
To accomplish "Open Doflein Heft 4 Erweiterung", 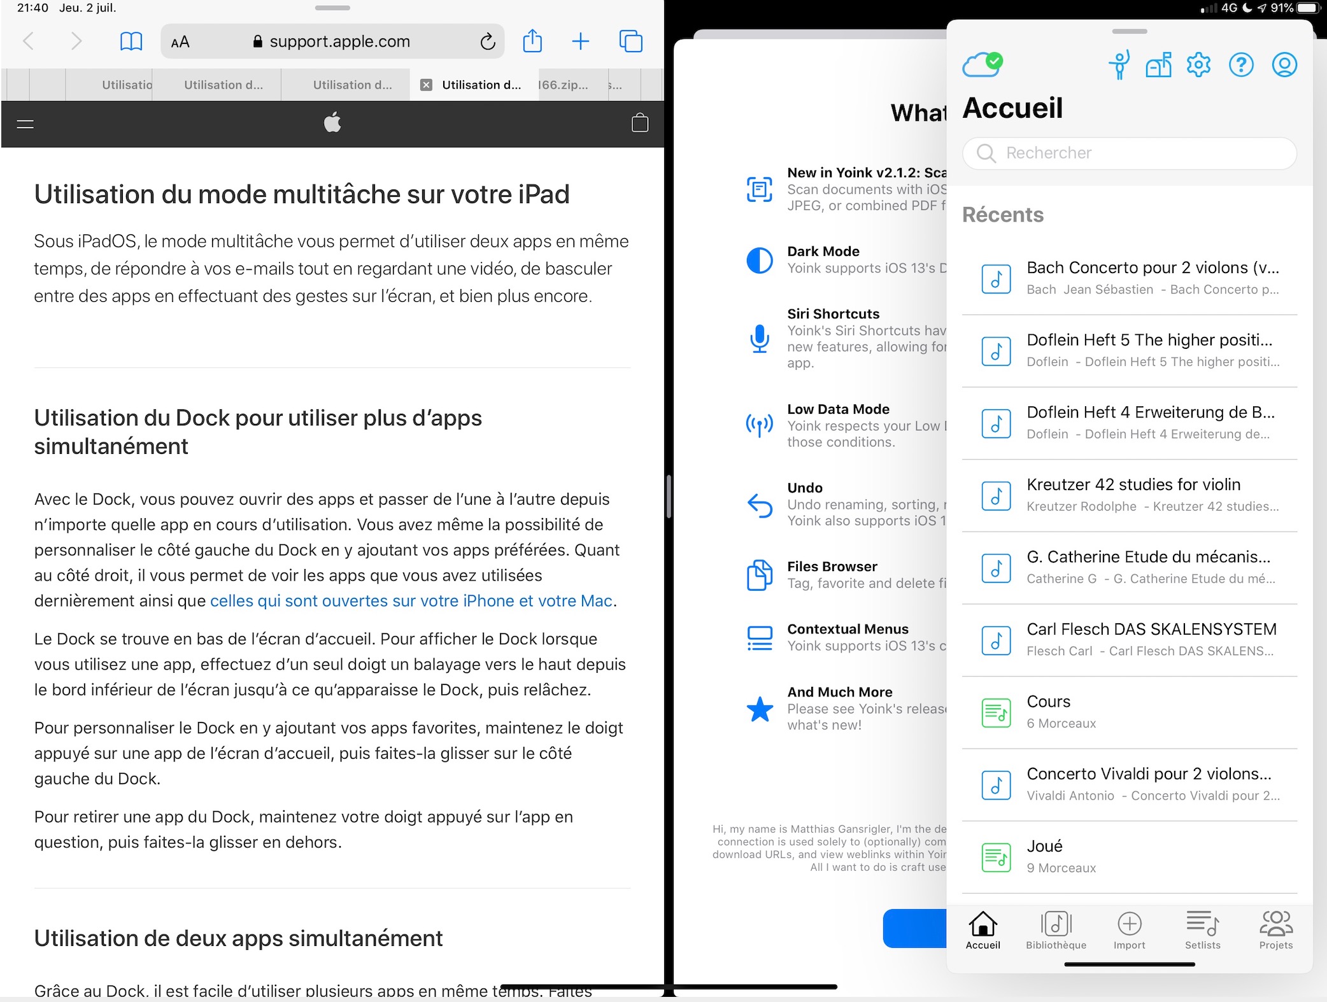I will 1130,423.
